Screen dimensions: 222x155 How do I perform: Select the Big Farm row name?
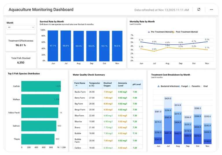tap(79, 104)
